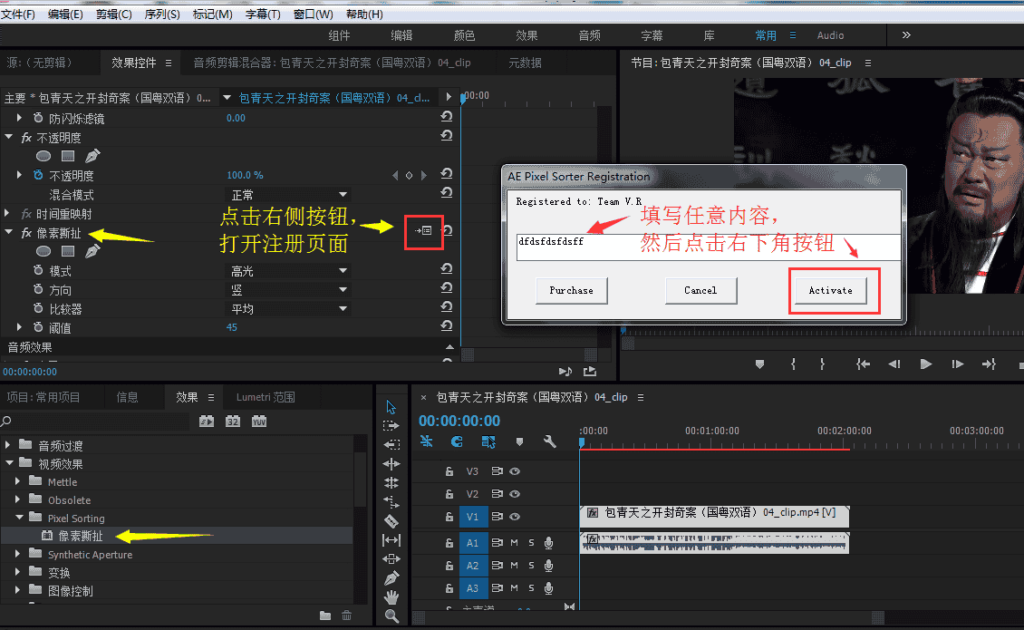
Task: Open the setup icon beside 像素撕扯
Action: (x=424, y=231)
